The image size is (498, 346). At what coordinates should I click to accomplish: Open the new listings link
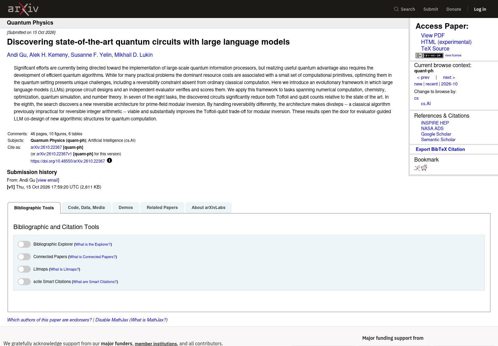[418, 84]
